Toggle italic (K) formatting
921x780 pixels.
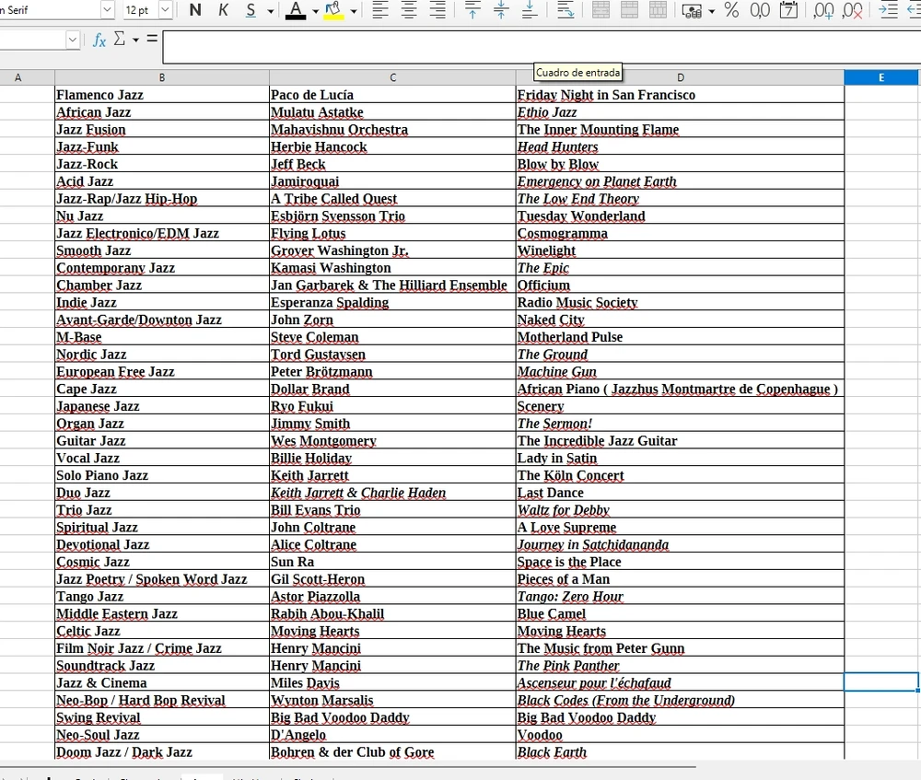pyautogui.click(x=223, y=10)
